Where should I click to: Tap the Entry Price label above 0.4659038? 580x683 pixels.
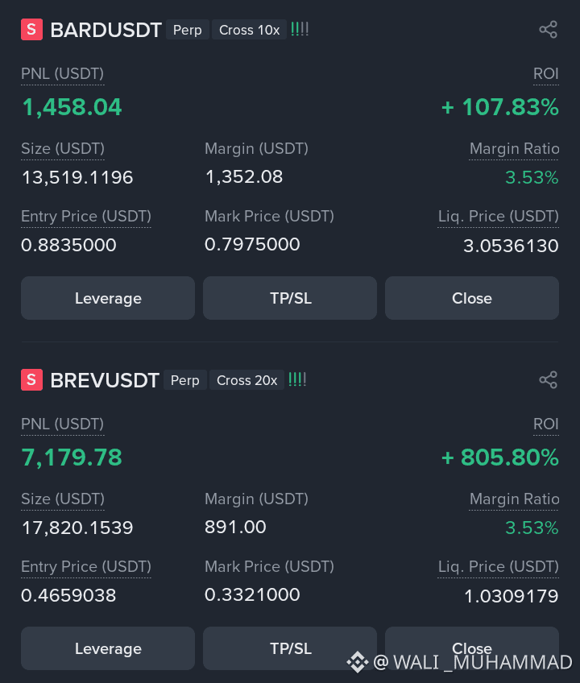tap(86, 567)
